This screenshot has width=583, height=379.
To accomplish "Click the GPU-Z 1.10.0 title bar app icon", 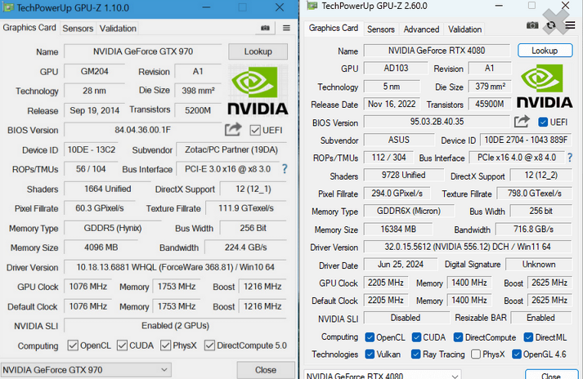I will (8, 7).
